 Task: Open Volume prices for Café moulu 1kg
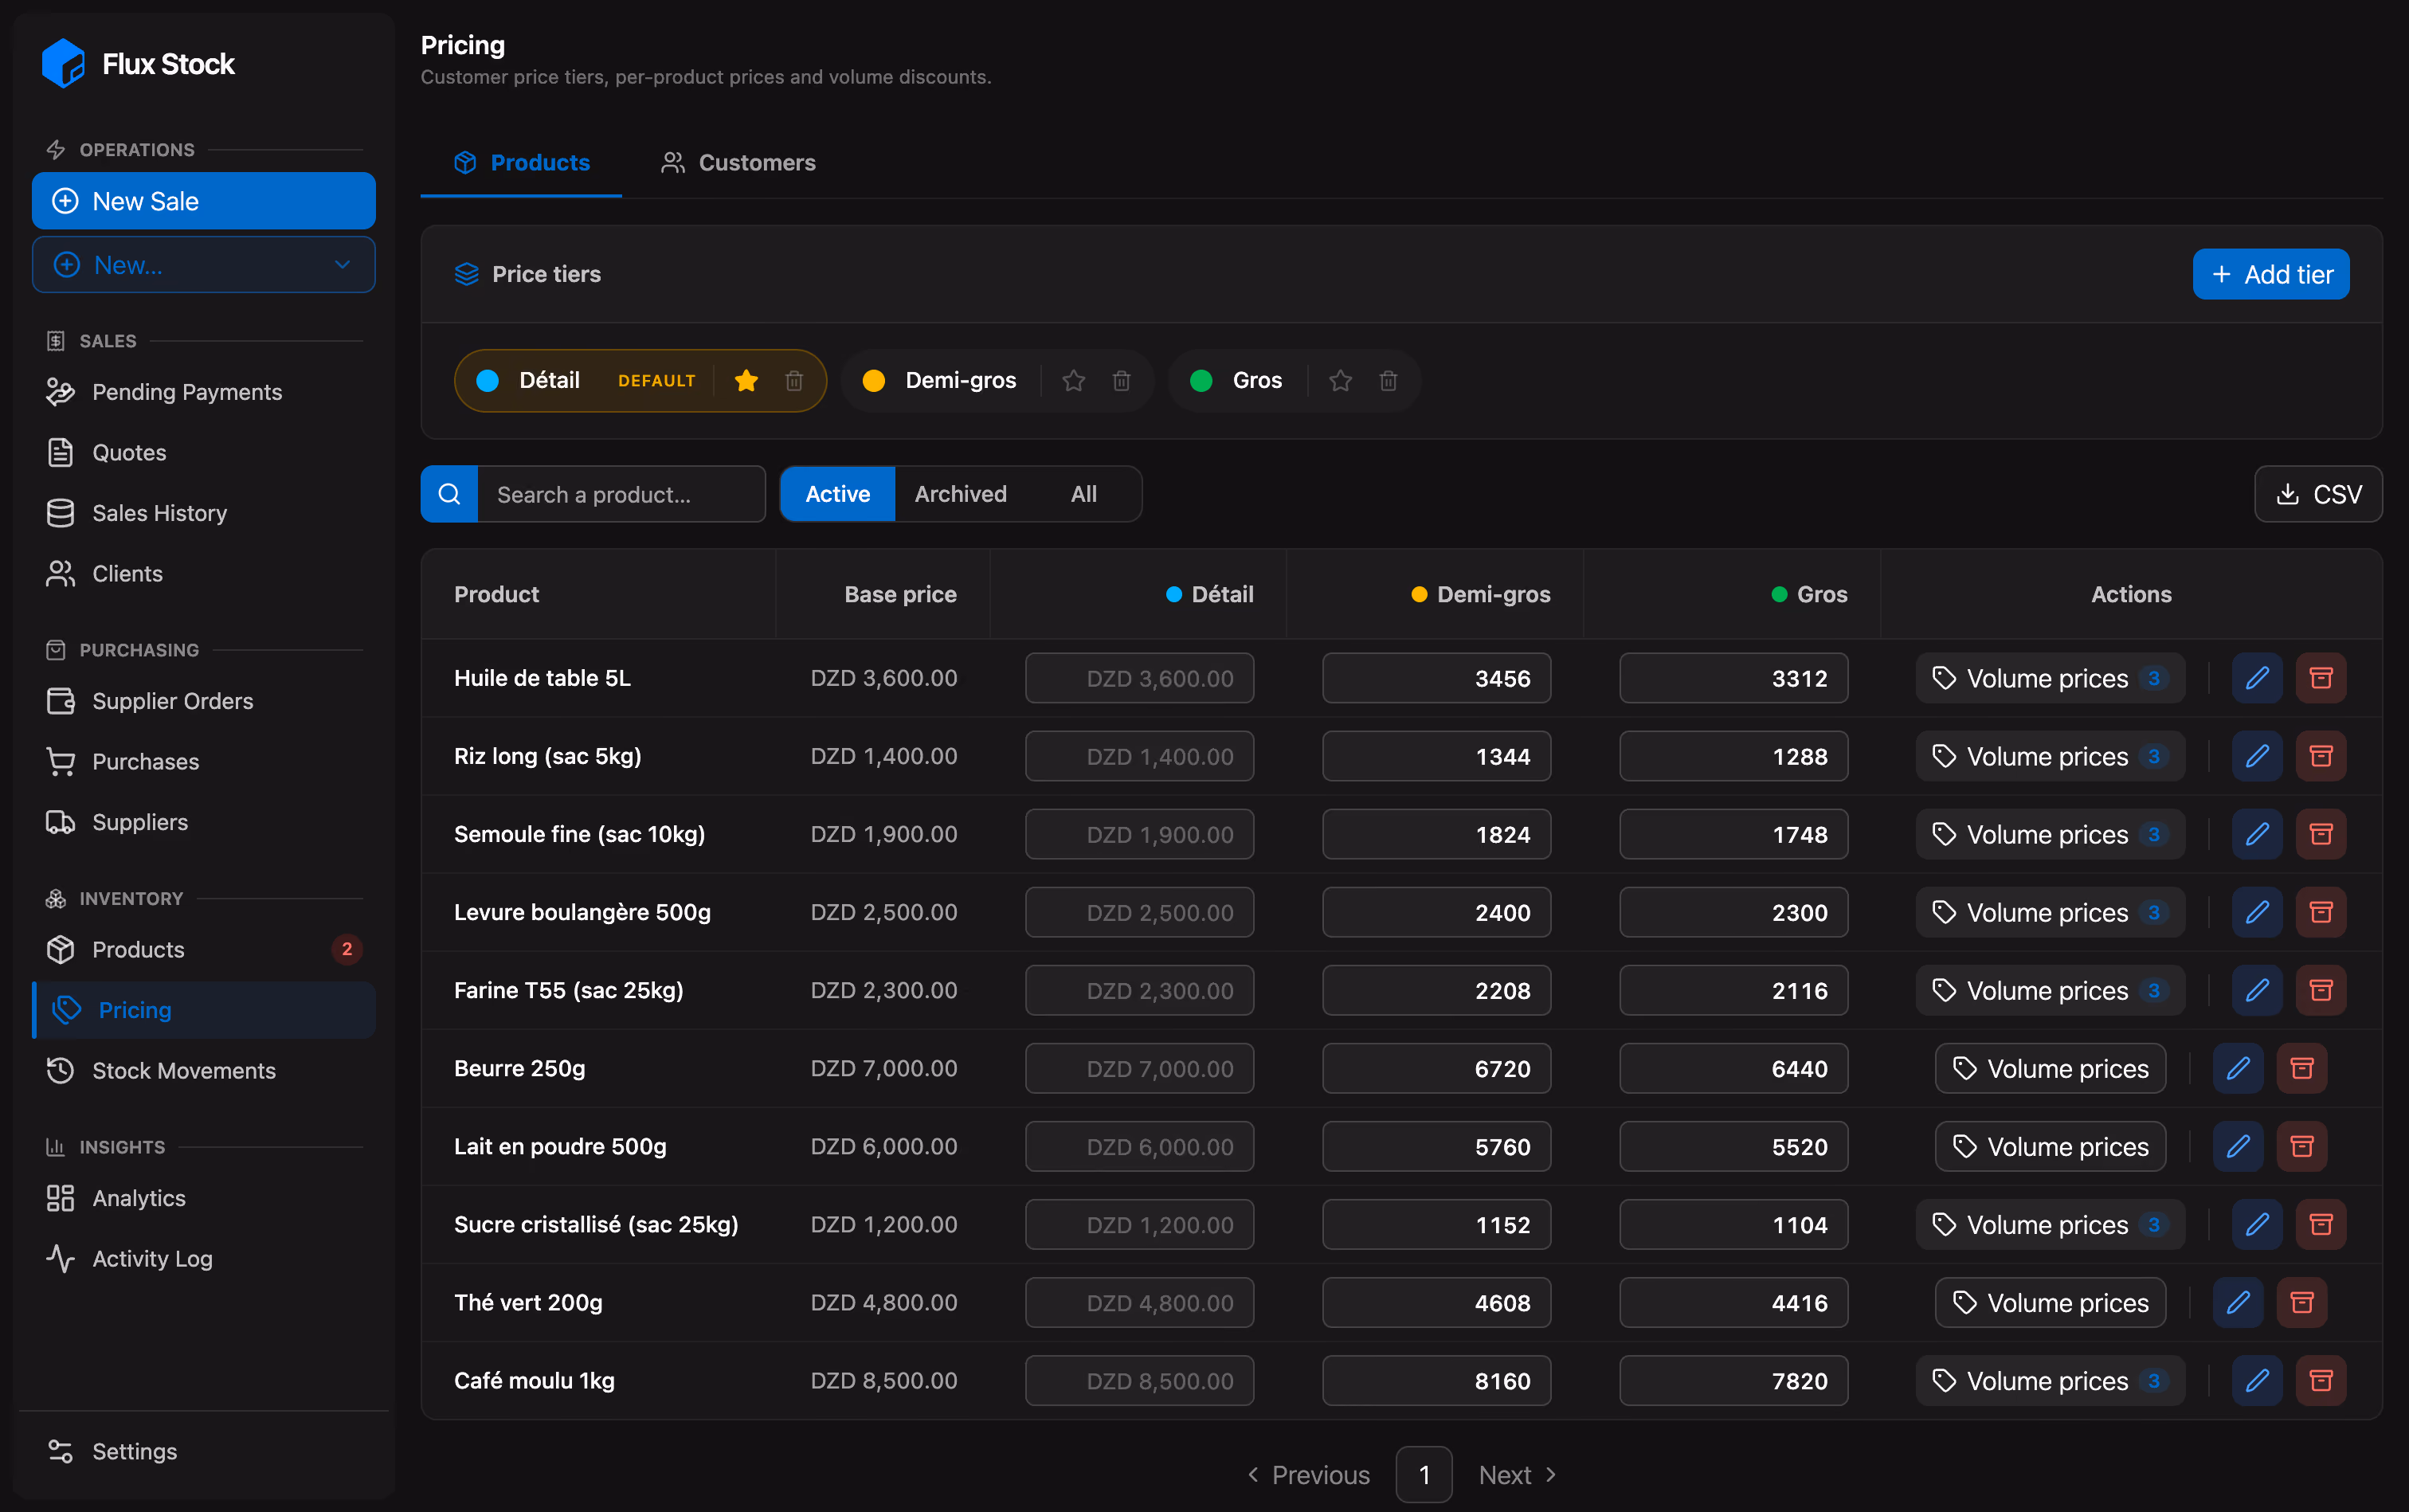pyautogui.click(x=2050, y=1380)
